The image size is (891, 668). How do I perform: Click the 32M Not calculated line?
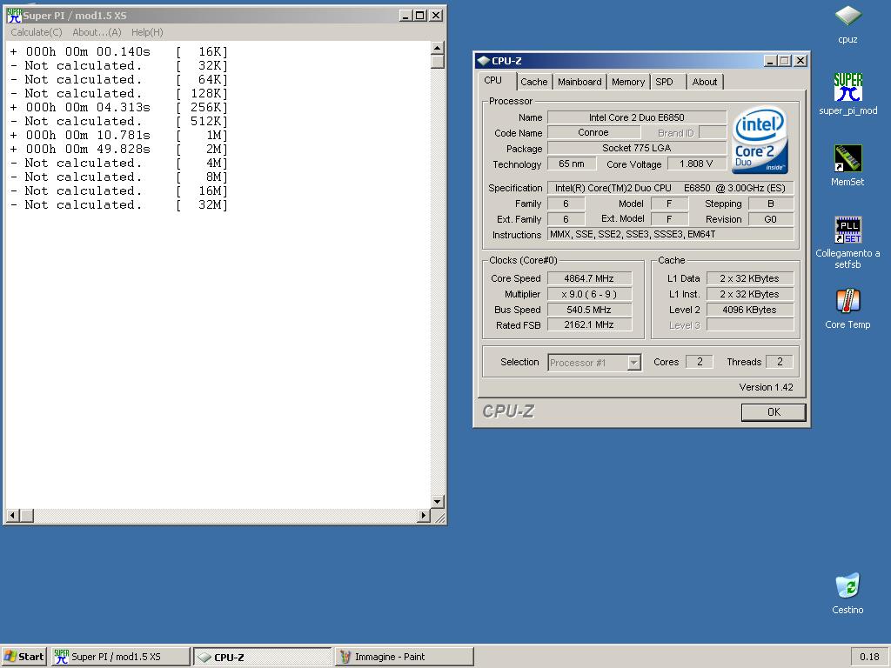[x=118, y=204]
